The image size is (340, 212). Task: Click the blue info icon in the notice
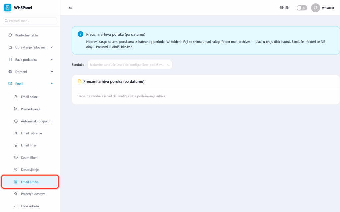point(80,34)
